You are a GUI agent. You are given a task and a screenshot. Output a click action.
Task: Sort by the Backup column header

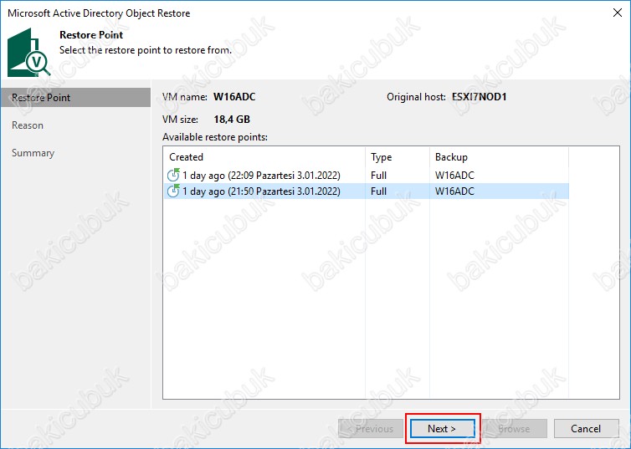click(499, 156)
